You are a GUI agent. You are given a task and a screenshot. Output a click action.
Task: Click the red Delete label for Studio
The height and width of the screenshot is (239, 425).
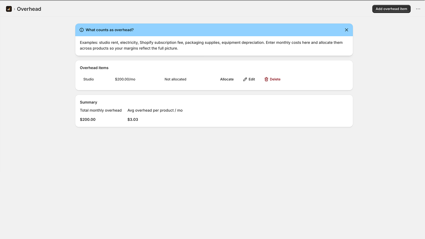(x=275, y=79)
